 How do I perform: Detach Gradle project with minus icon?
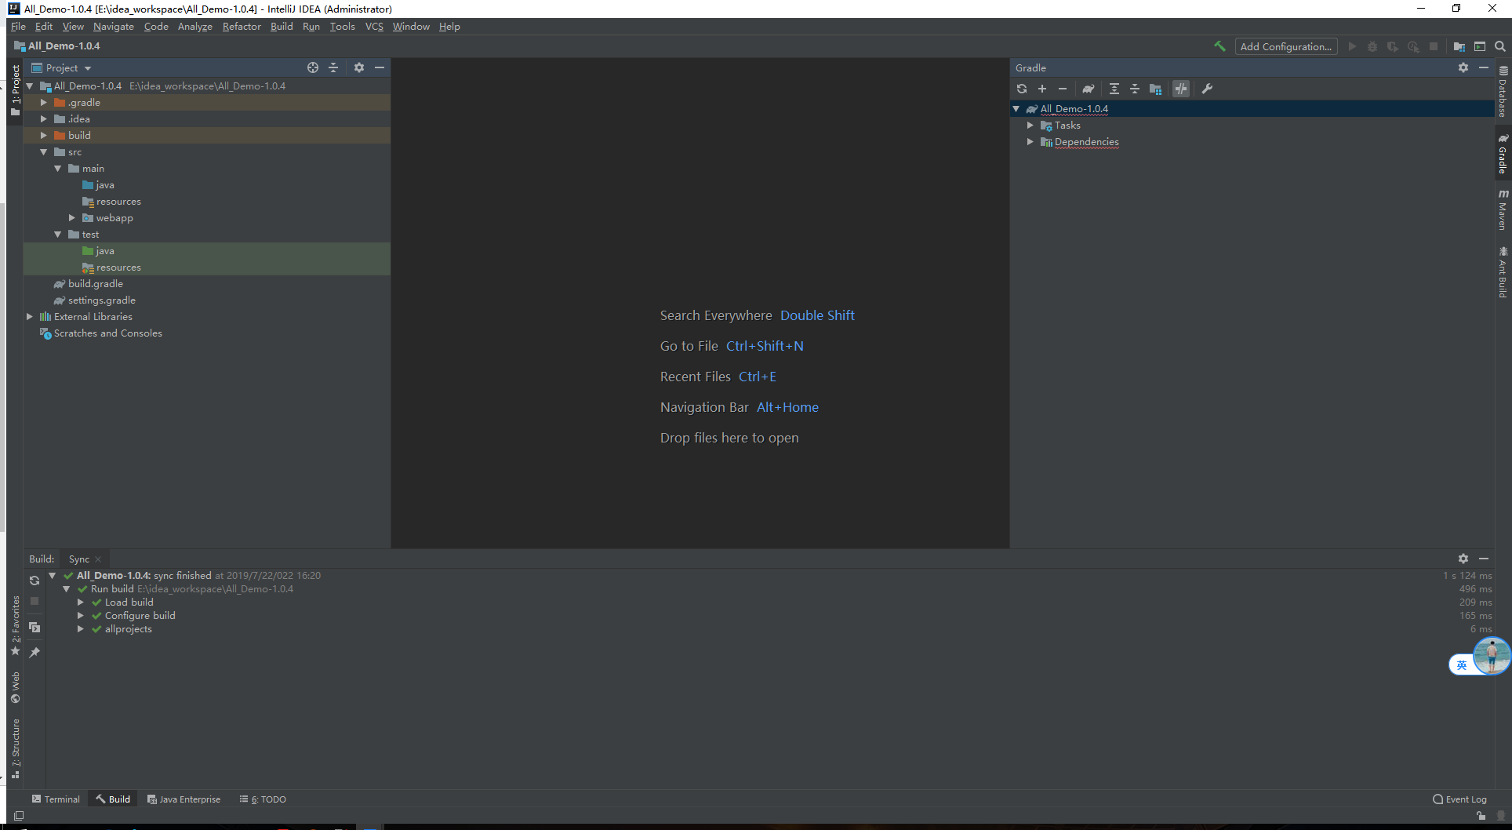(1063, 89)
